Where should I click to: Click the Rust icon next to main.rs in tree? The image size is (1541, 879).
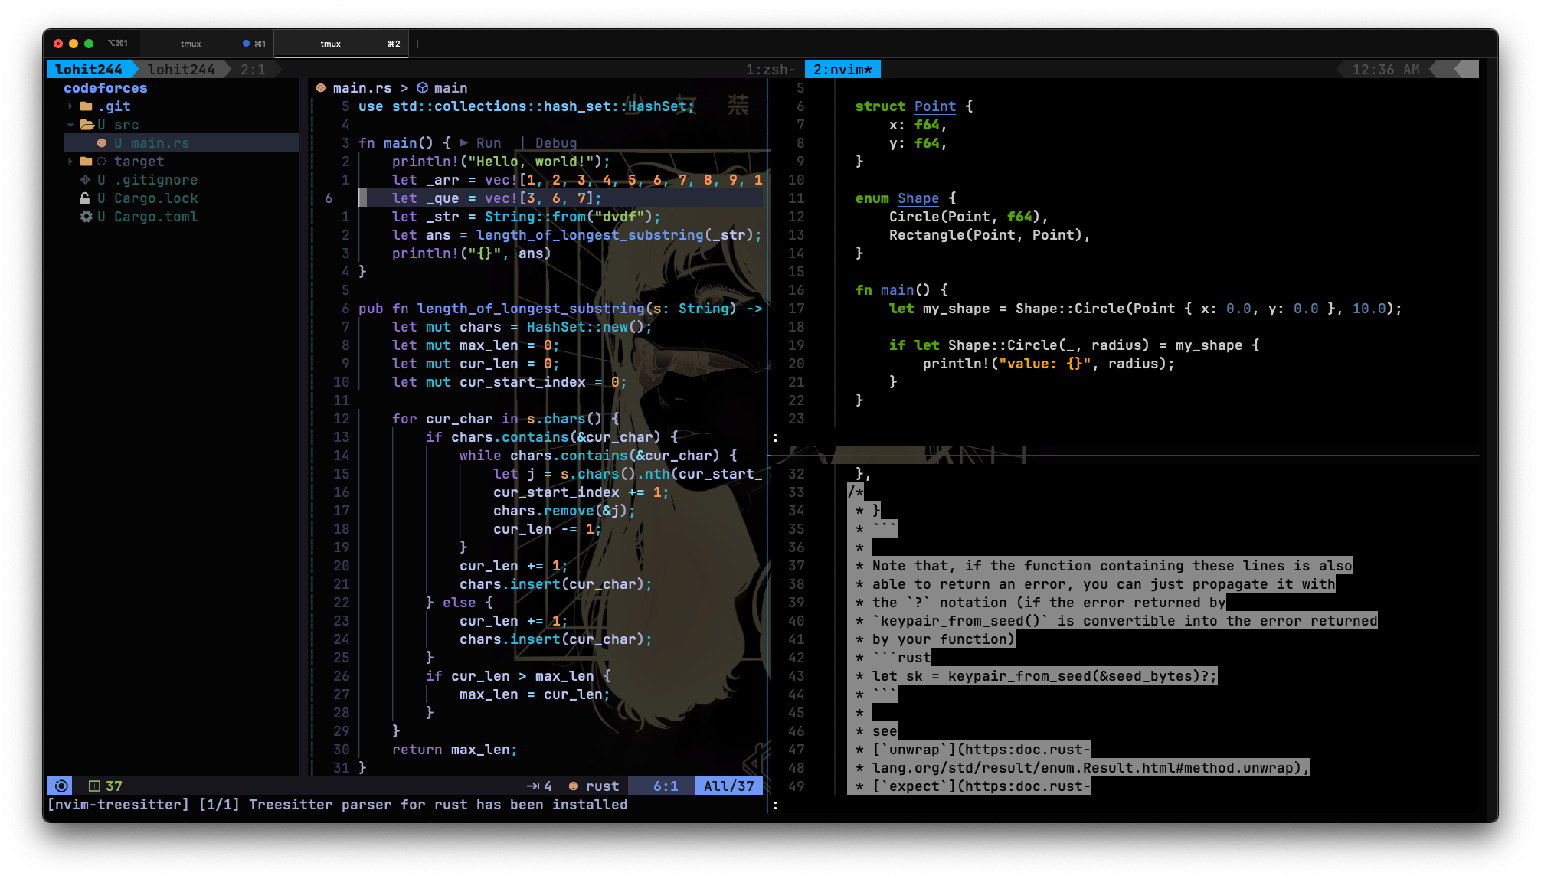click(x=101, y=143)
